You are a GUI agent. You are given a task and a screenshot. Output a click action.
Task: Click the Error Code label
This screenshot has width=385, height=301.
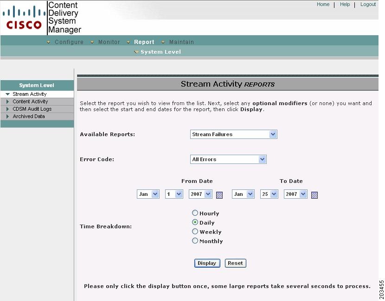pos(97,159)
